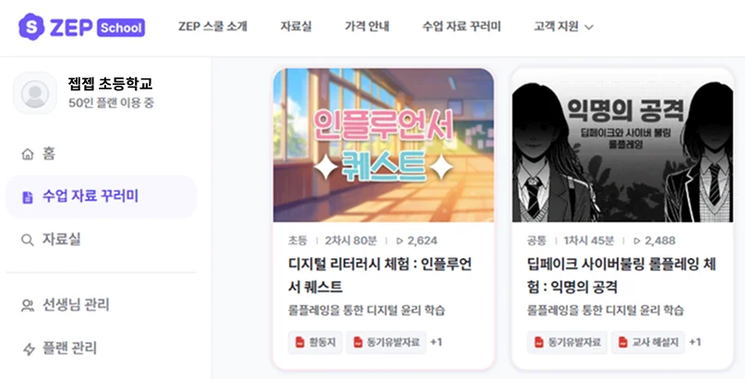
Task: Go to 가격 안내 in top navigation
Action: coord(366,27)
